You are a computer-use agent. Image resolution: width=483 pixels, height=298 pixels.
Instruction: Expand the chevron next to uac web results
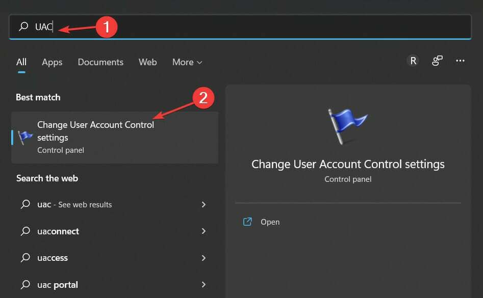[x=204, y=204]
